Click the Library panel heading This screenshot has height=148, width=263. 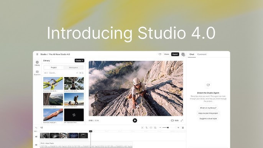tap(46, 61)
